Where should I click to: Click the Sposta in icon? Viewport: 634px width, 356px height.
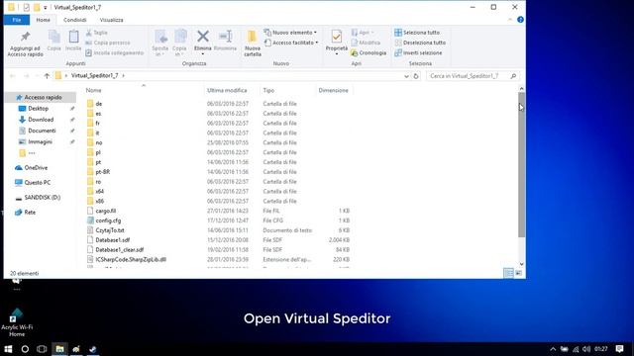click(x=160, y=38)
